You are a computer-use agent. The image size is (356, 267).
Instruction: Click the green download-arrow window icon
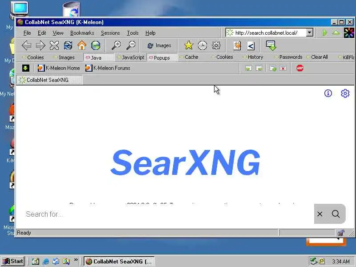[271, 46]
